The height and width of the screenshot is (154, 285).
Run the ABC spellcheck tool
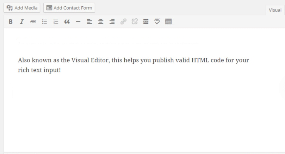pos(157,22)
